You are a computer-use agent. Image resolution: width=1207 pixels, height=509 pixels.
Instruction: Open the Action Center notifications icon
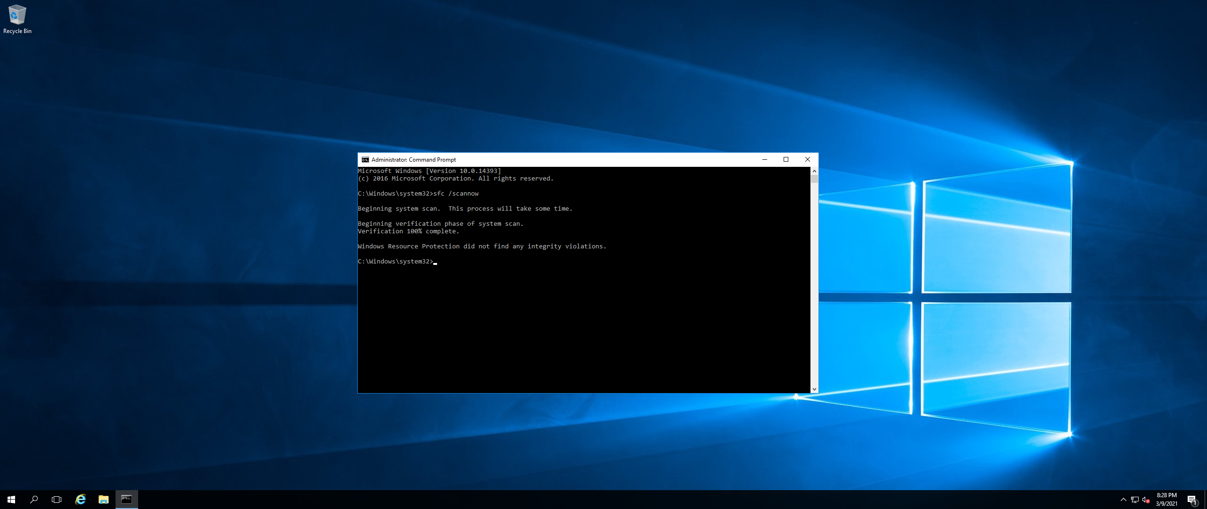point(1192,500)
